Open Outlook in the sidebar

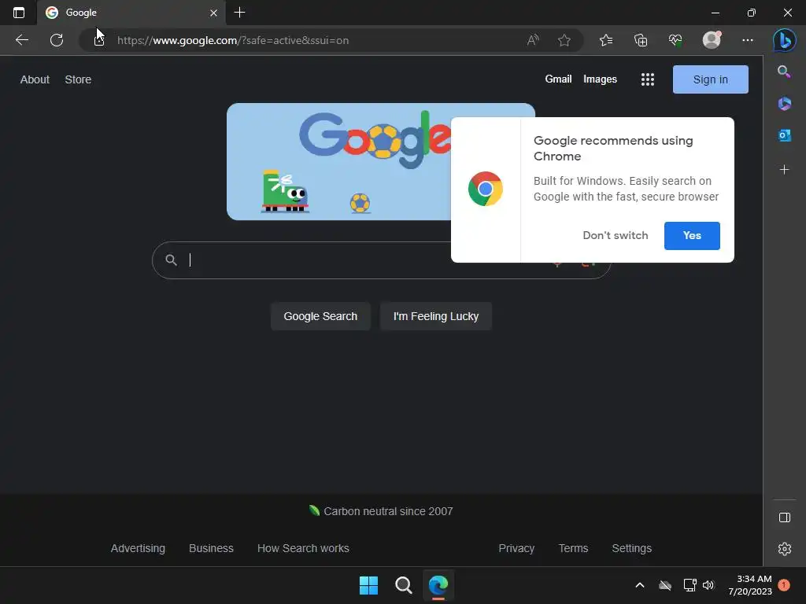[785, 135]
